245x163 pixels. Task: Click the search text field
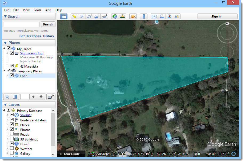tap(22, 24)
